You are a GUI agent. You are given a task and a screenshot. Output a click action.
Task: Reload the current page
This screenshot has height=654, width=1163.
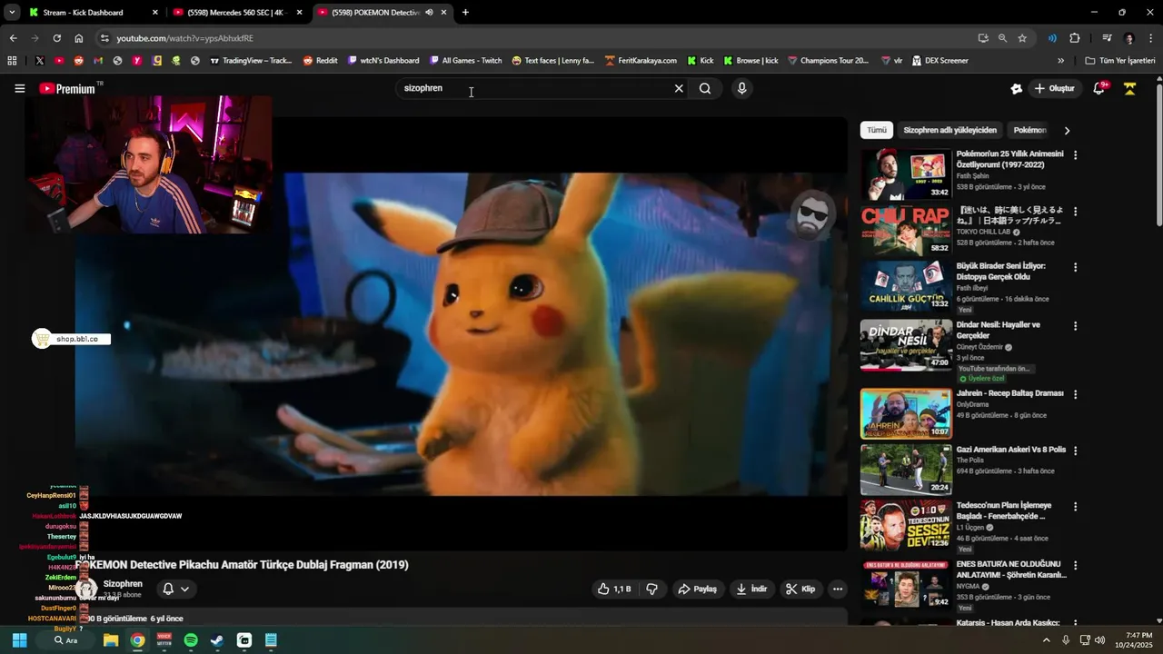pyautogui.click(x=56, y=38)
